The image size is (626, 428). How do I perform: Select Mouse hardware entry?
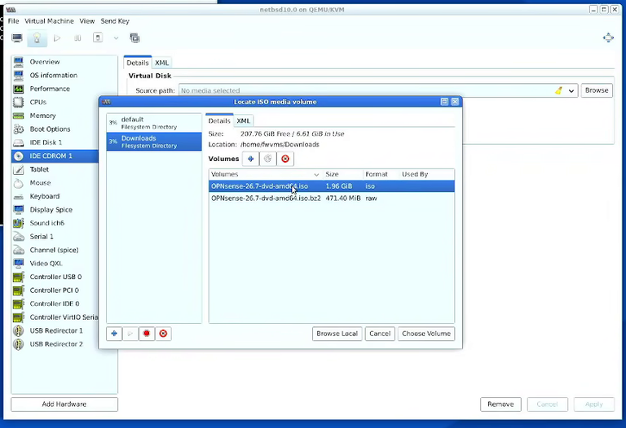55,183
